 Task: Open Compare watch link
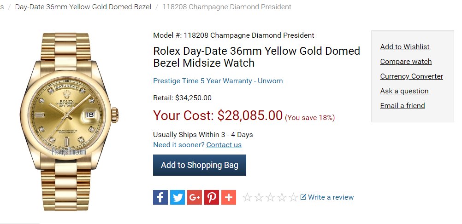click(406, 62)
